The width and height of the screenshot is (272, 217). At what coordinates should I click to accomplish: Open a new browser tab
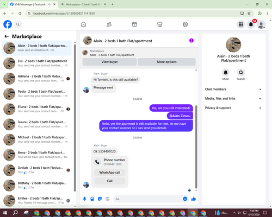[x=113, y=4]
